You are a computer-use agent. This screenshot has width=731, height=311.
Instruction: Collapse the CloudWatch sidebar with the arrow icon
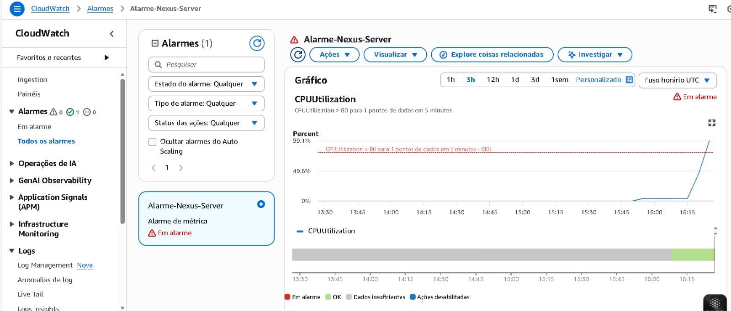(x=112, y=34)
